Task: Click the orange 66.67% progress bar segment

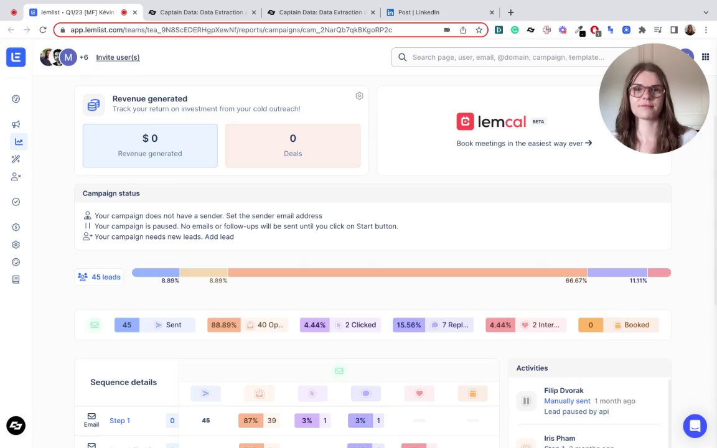Action: [408, 273]
